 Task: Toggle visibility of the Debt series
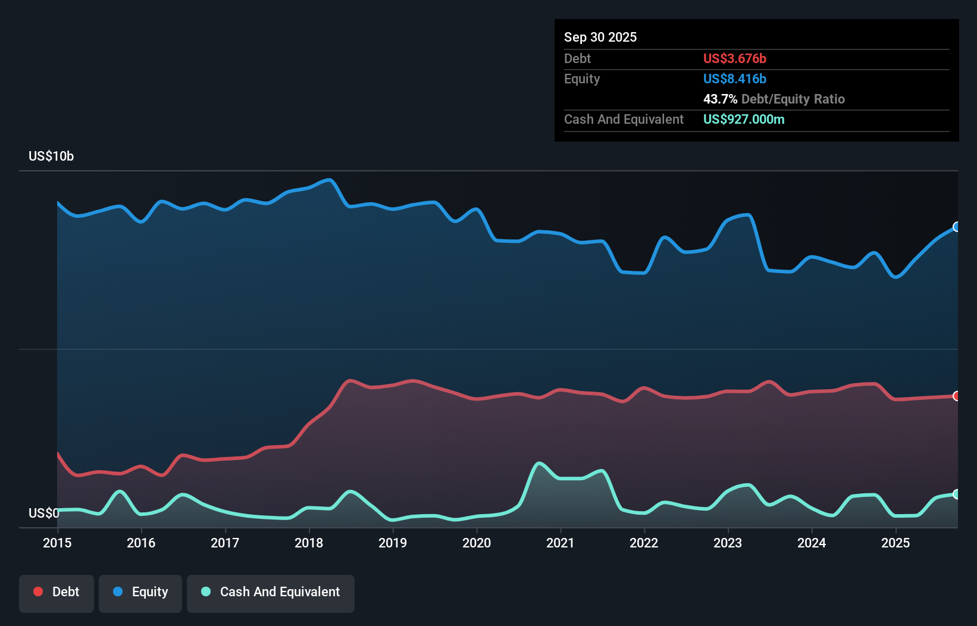(57, 592)
